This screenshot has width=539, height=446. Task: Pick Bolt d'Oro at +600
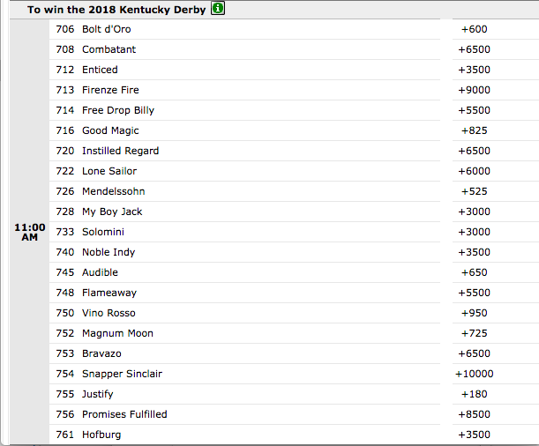[x=474, y=29]
